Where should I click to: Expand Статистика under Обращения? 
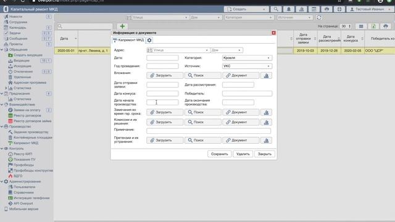(x=6, y=88)
